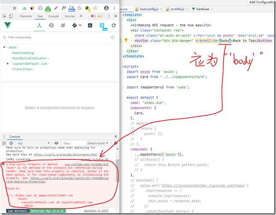Toggle the device toolbar icon
The image size is (276, 215).
point(11,16)
